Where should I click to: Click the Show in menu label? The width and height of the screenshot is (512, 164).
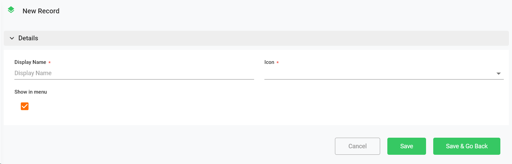pos(30,92)
